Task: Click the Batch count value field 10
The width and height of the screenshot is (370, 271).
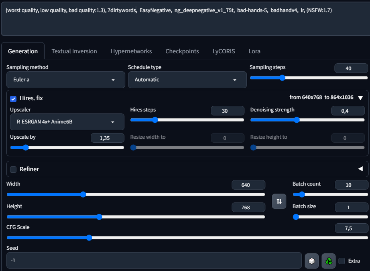Action: click(352, 185)
